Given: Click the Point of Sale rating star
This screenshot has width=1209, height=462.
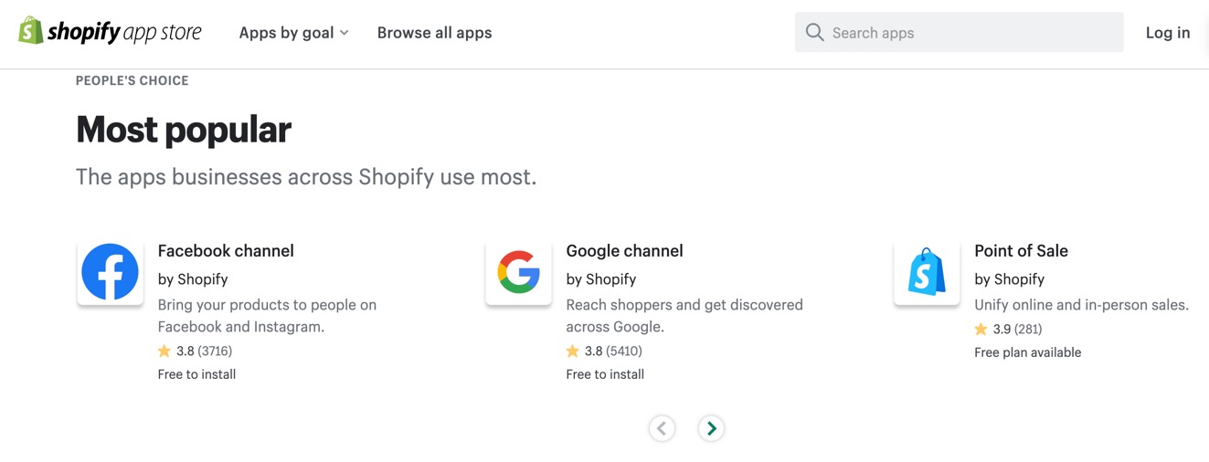Looking at the screenshot, I should (x=981, y=330).
